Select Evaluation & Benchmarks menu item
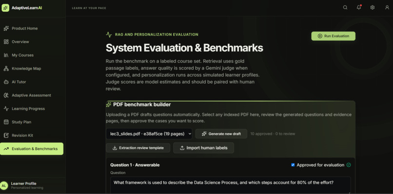 [x=32, y=149]
